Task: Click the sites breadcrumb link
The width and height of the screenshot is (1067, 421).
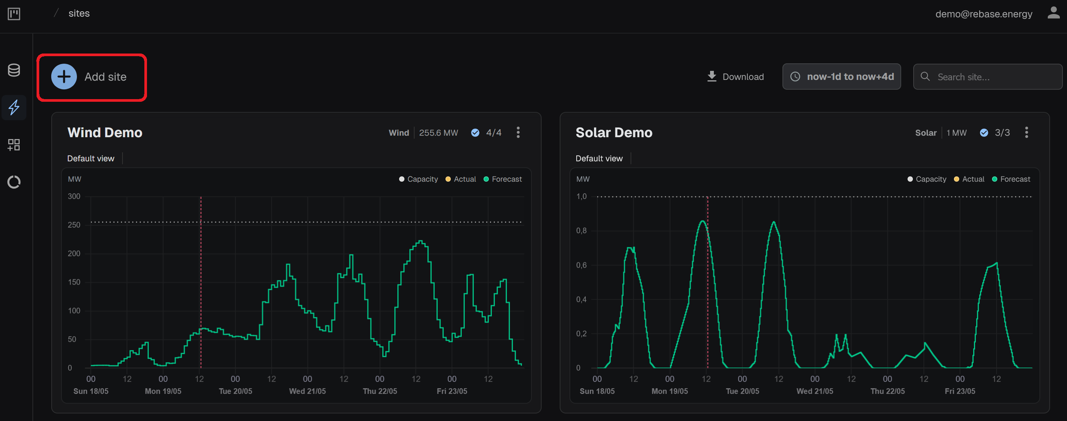Action: coord(79,13)
